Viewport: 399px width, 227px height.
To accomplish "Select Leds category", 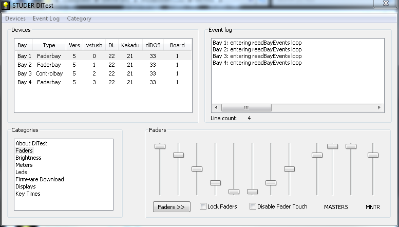I will (21, 172).
